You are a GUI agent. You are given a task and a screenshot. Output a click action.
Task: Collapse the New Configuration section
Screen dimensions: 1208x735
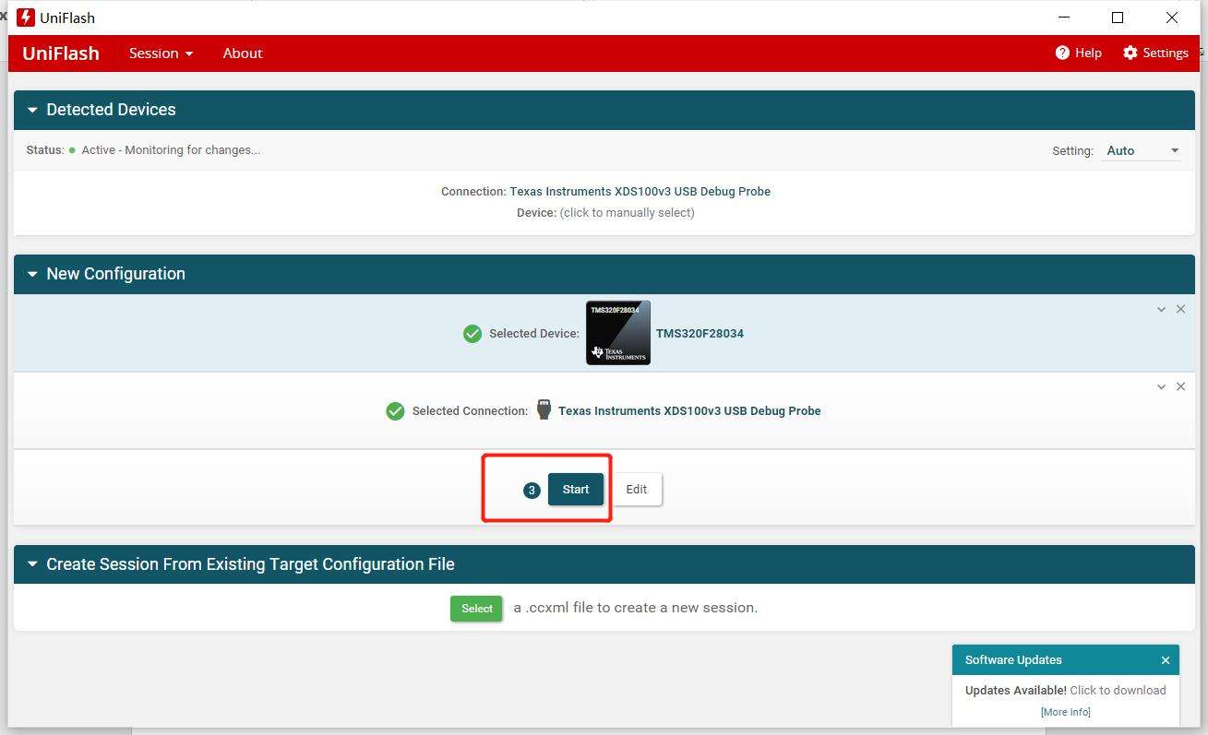click(x=32, y=274)
